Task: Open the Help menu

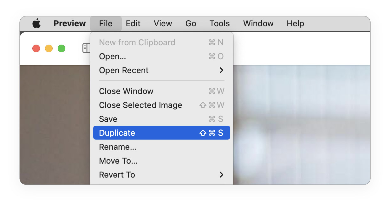Action: [x=296, y=23]
